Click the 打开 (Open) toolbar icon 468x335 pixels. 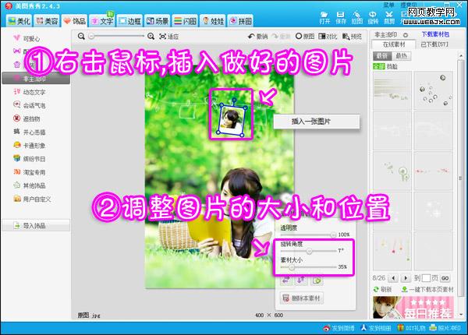324,17
